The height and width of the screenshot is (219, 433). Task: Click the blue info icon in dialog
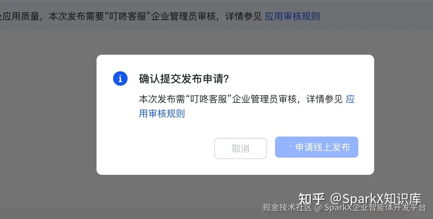(x=120, y=78)
